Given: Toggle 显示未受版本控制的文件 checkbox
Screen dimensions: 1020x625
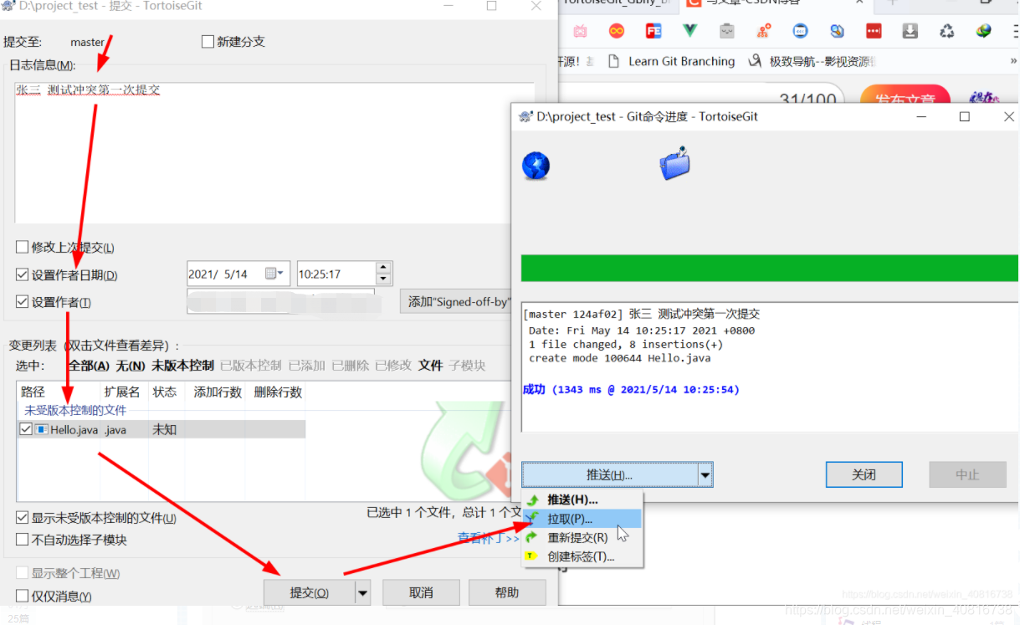Looking at the screenshot, I should 21,517.
